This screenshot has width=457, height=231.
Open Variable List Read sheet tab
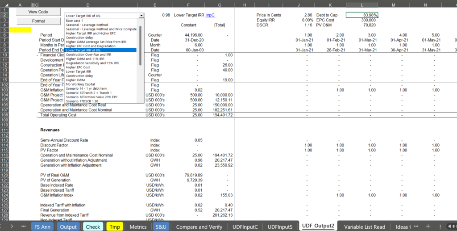[364, 227]
